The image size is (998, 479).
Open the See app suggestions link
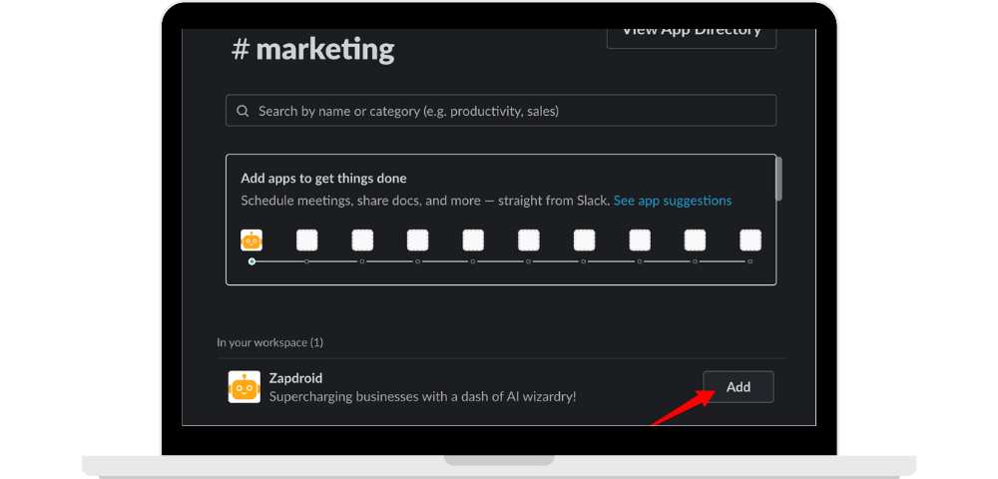673,201
